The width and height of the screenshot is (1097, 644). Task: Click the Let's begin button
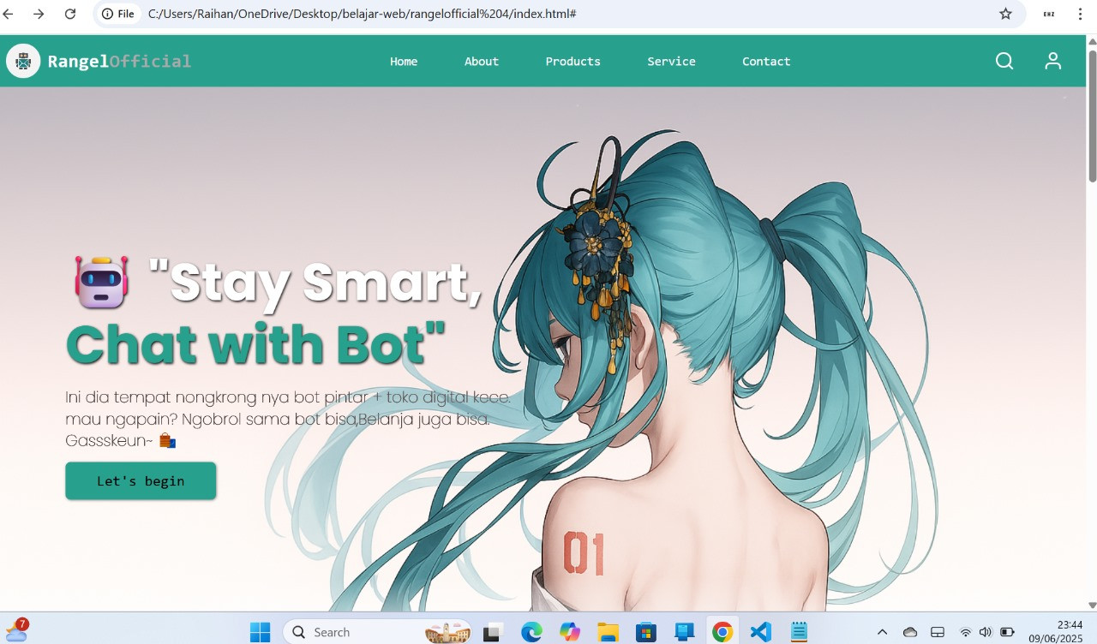(141, 480)
